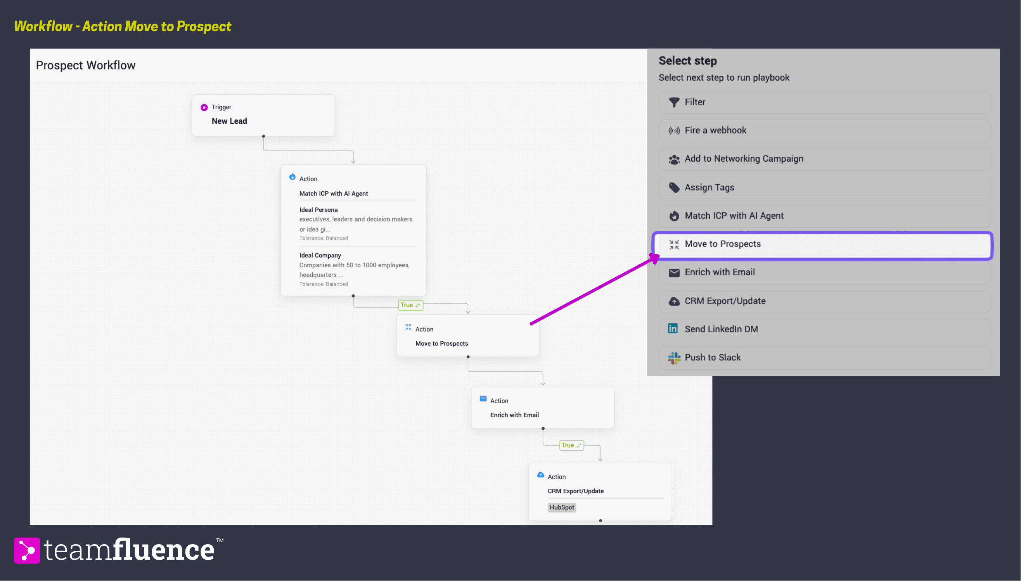Toggle the True branch label below Match ICP
Screen dimensions: 1021x581
(410, 305)
